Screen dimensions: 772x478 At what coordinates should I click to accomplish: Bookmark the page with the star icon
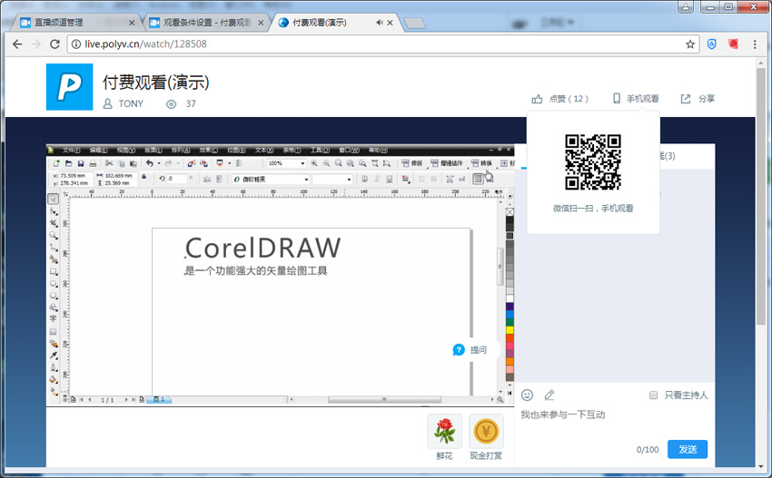(690, 44)
